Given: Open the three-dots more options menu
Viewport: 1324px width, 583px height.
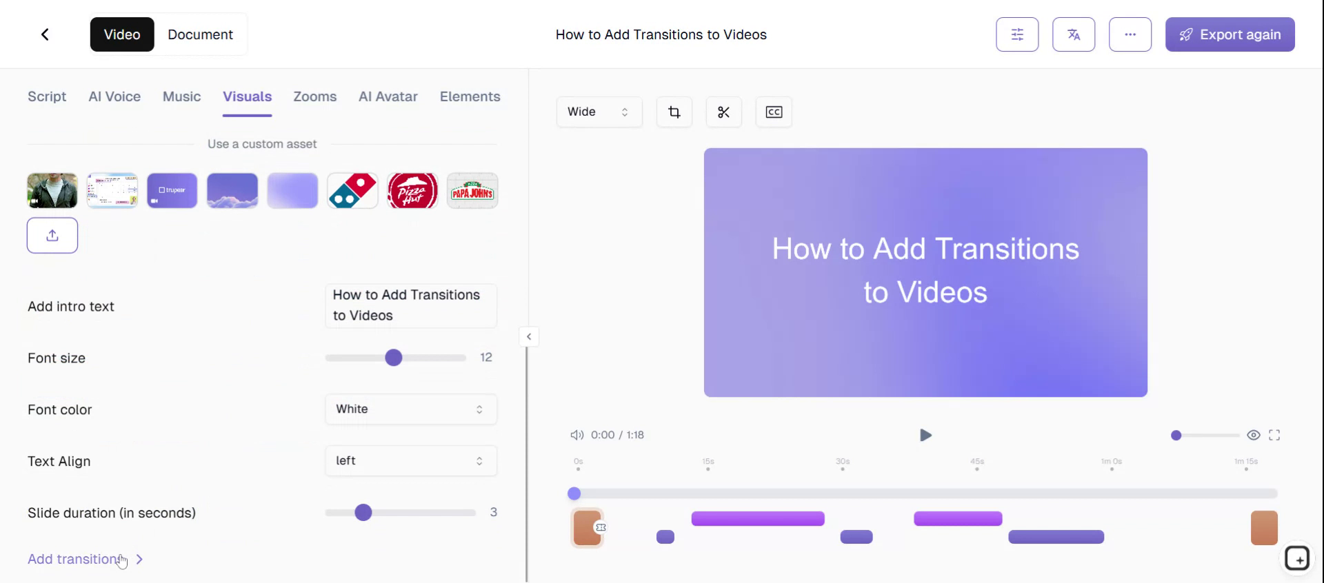Looking at the screenshot, I should (x=1130, y=34).
